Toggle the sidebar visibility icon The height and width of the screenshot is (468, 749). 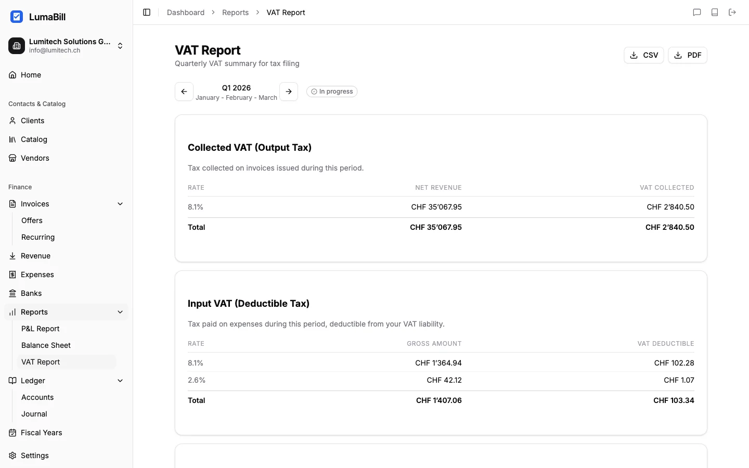[146, 12]
